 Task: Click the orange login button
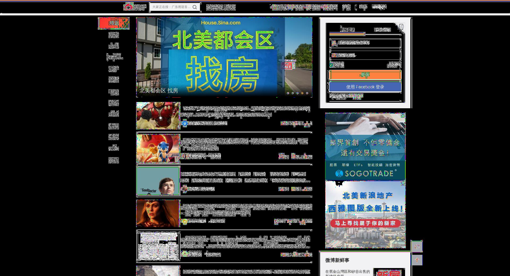(x=365, y=75)
